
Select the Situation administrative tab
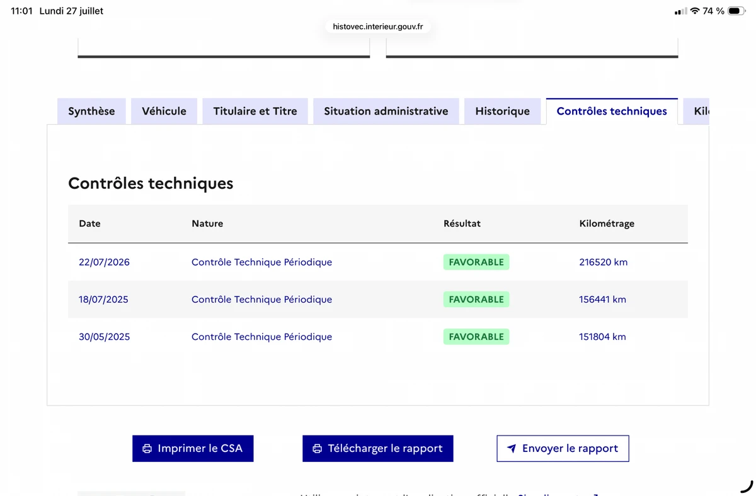coord(386,111)
